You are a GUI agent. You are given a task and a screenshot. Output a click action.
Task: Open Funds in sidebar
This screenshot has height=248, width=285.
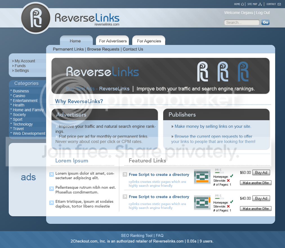(x=20, y=66)
